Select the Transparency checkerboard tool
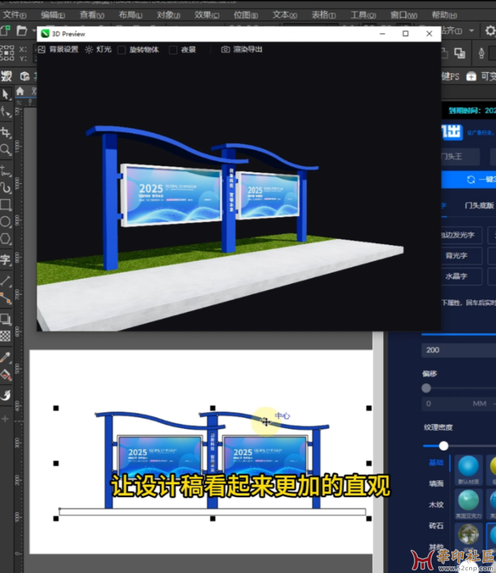496x573 pixels. pos(5,336)
